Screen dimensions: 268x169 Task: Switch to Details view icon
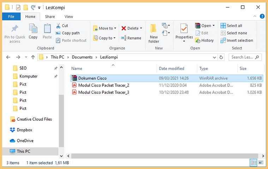[253, 163]
